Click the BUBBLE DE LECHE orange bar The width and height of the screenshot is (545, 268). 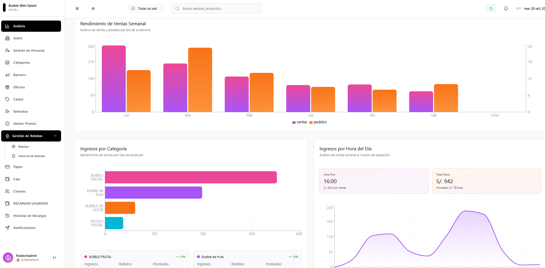pyautogui.click(x=120, y=208)
